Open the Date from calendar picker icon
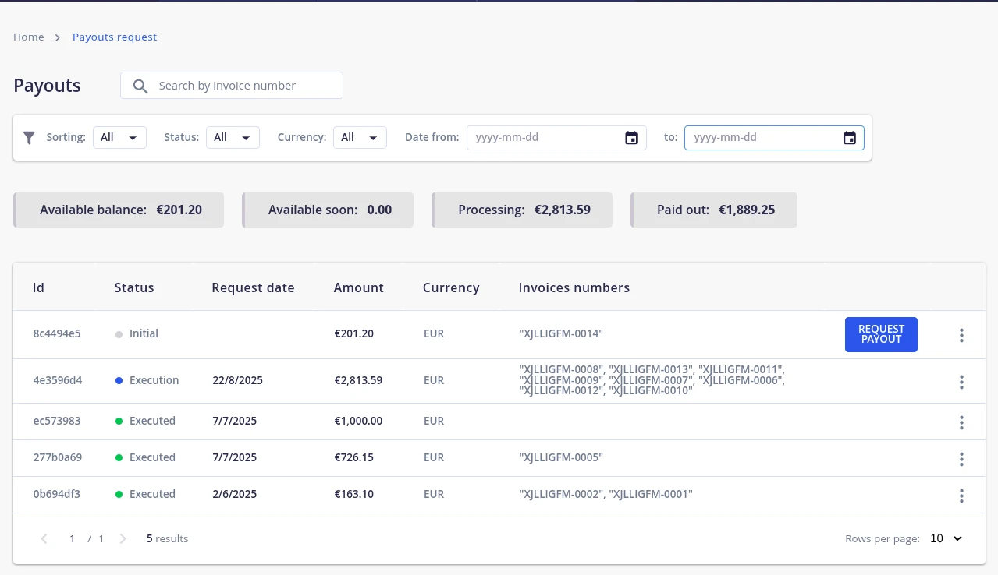The image size is (998, 575). [x=631, y=138]
